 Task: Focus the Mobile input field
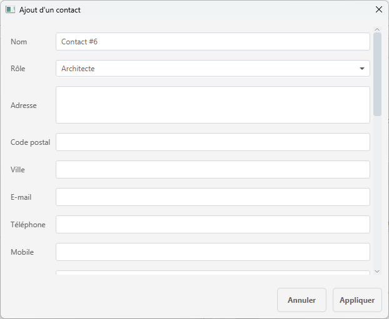tap(213, 252)
